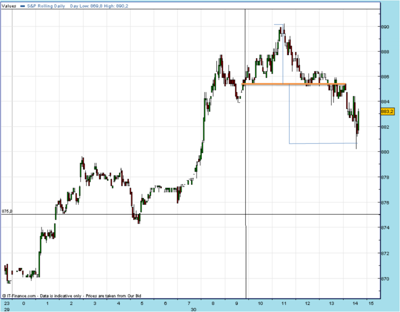The height and width of the screenshot is (312, 400).
Task: Click the hour 23 time axis label
Action: (7, 304)
